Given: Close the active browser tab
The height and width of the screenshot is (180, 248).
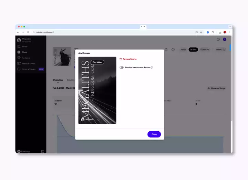Looking at the screenshot, I should pyautogui.click(x=144, y=27).
